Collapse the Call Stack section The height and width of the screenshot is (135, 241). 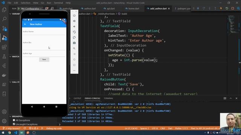pyautogui.click(x=10, y=82)
